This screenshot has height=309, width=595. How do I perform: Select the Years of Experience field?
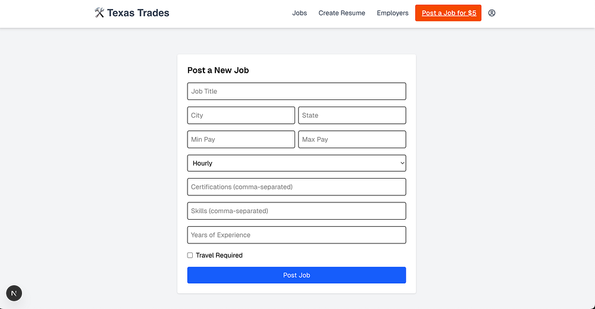pos(296,235)
